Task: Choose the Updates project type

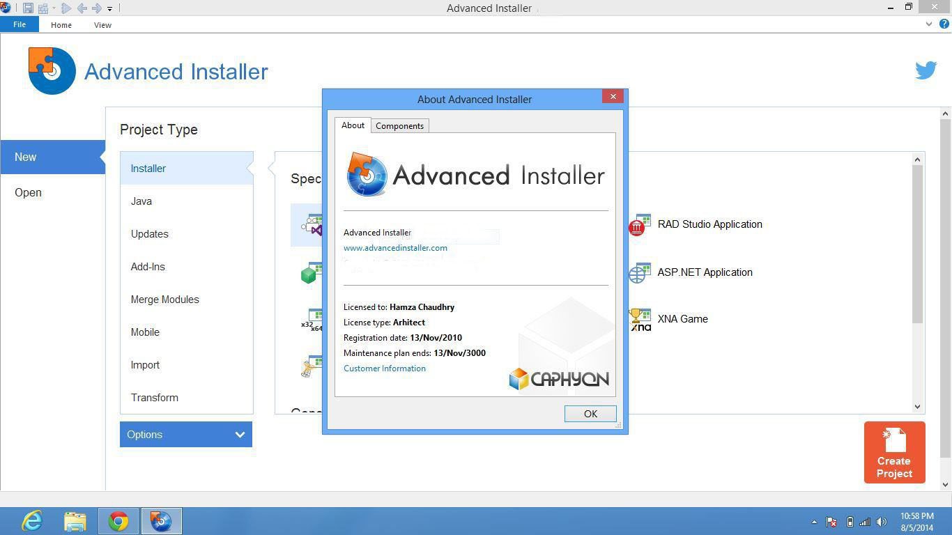Action: (187, 233)
